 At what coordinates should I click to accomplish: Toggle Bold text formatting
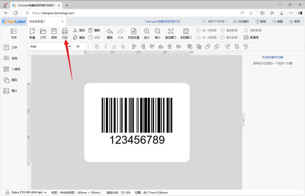96,46
